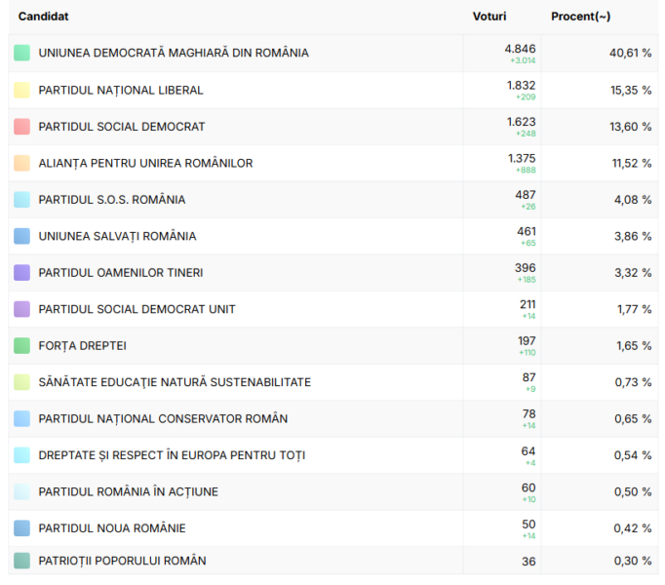Click the blue Uniunea Salvați România swatch
665x585 pixels.
21,236
